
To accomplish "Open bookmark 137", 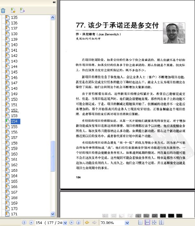I will click(14, 28).
